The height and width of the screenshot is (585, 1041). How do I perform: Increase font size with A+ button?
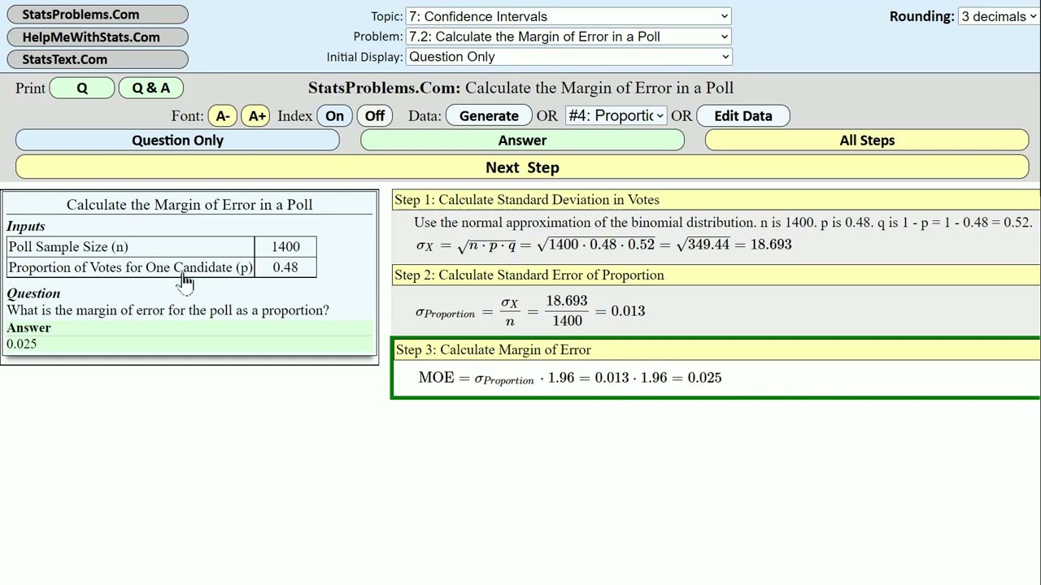pos(256,115)
